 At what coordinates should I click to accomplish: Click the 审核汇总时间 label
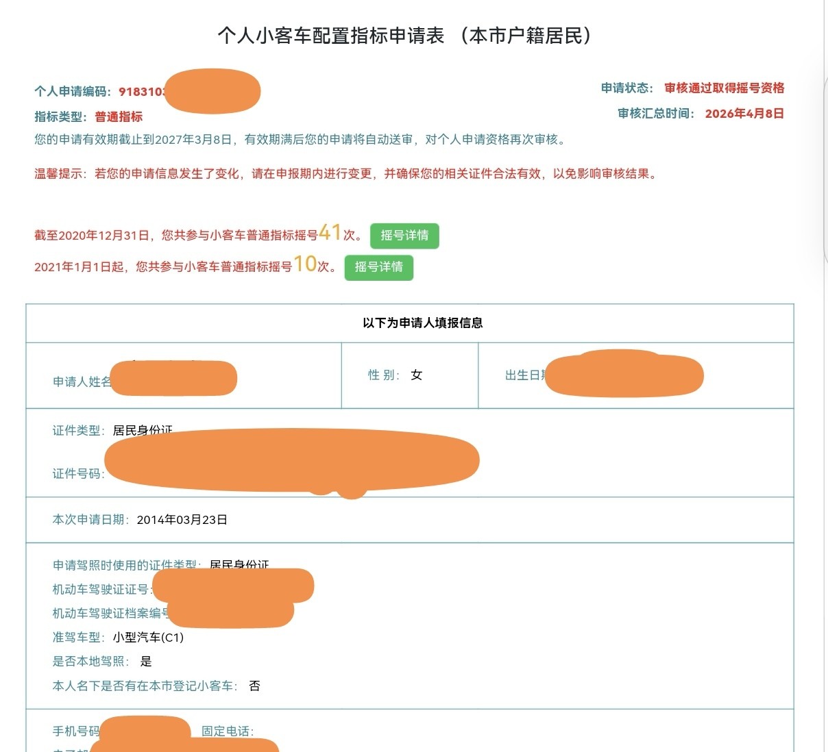point(656,114)
